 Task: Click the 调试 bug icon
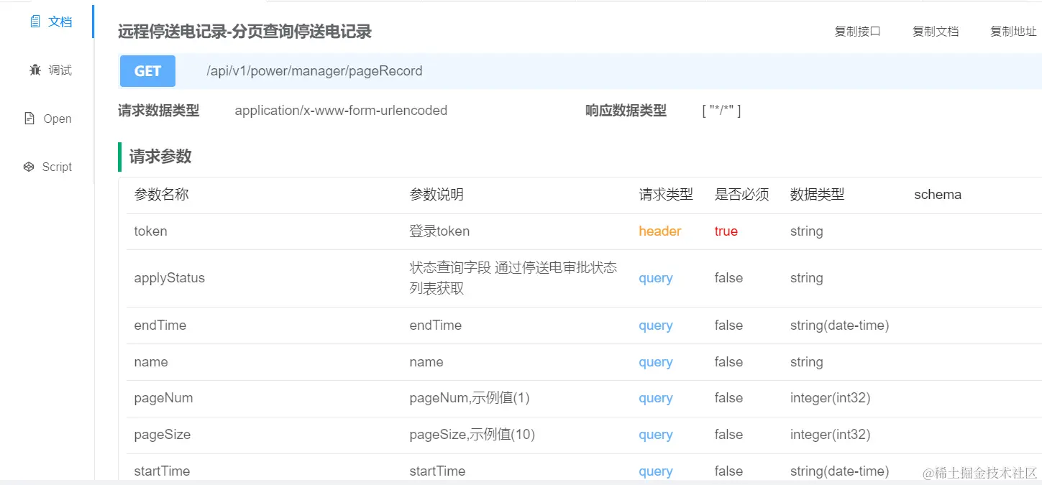(x=35, y=70)
